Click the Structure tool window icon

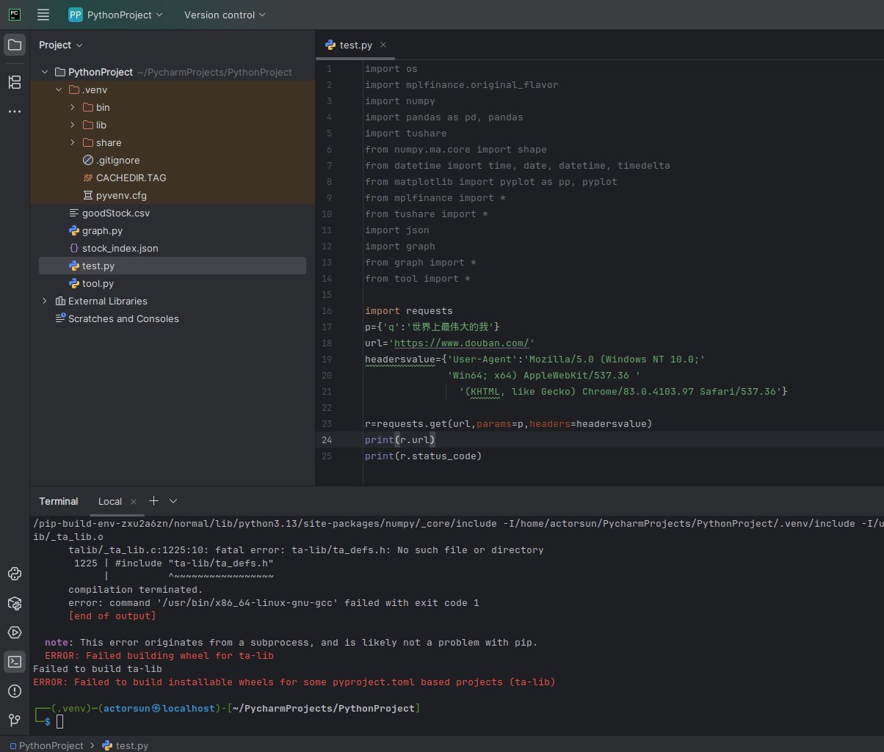click(x=15, y=82)
